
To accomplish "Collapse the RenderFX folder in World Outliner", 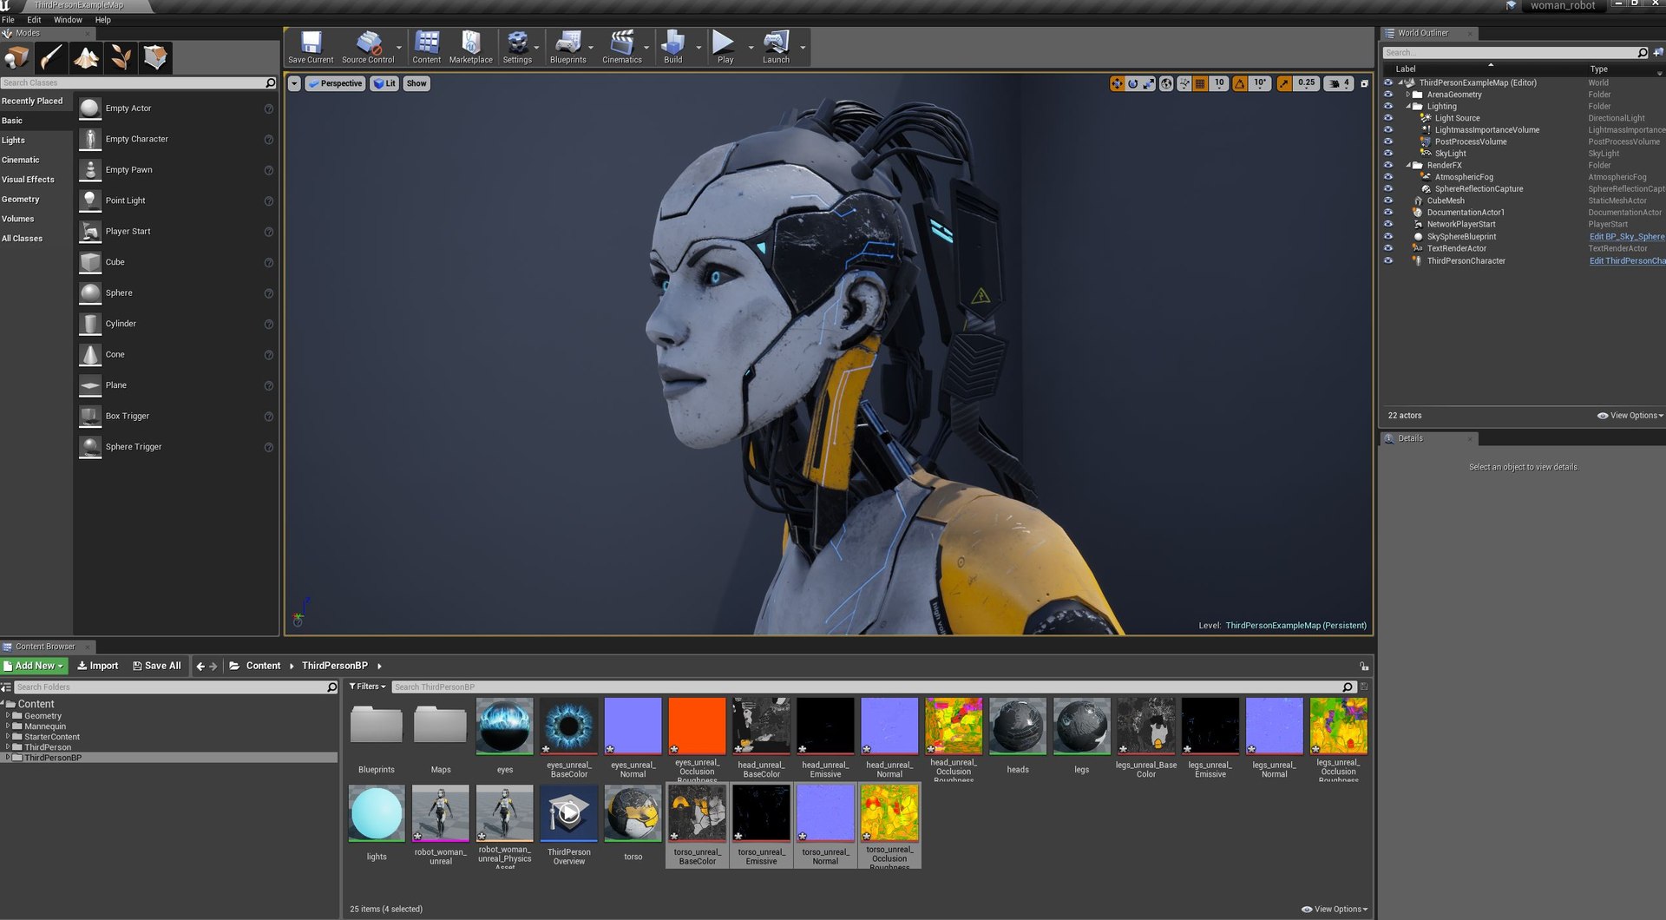I will pyautogui.click(x=1408, y=165).
